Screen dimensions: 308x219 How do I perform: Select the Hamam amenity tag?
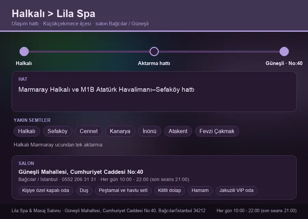pos(200,191)
